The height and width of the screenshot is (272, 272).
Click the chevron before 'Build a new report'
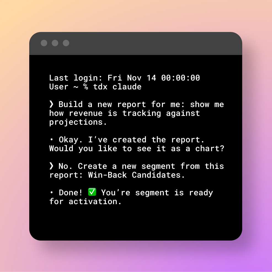(x=51, y=104)
